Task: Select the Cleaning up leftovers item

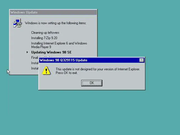Action: (45, 33)
